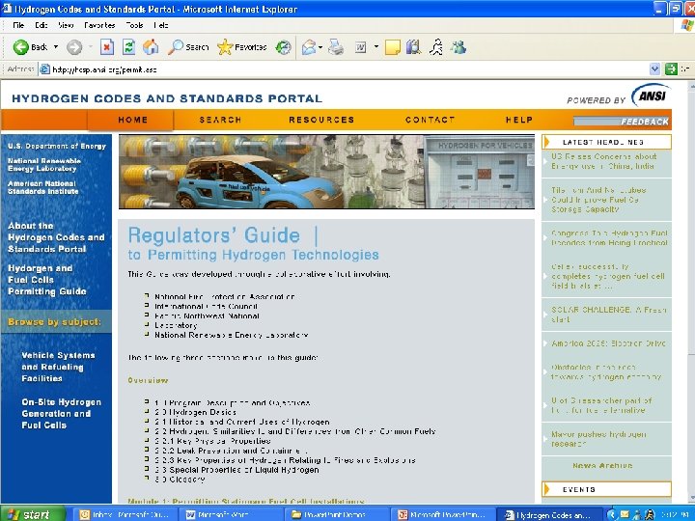Switch to PowerPoint Demos folder taskbar button
Viewport: 695px width, 521px height.
point(339,514)
